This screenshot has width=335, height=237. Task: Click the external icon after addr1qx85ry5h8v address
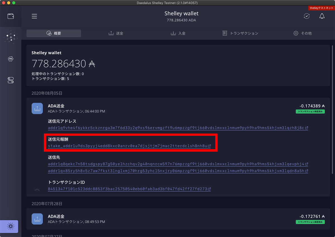pos(307,171)
